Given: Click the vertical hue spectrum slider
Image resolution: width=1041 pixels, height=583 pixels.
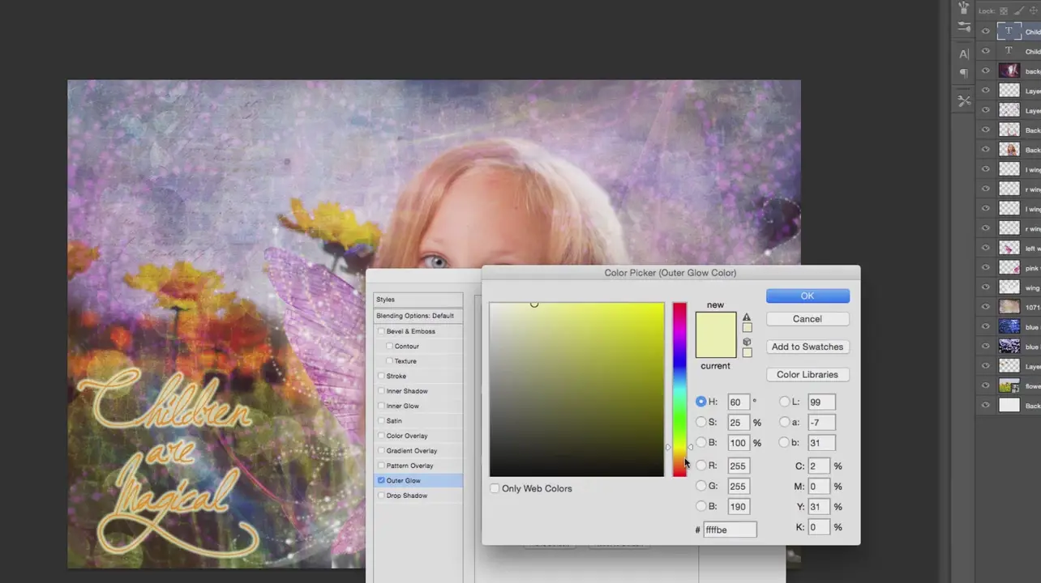Looking at the screenshot, I should coord(679,389).
